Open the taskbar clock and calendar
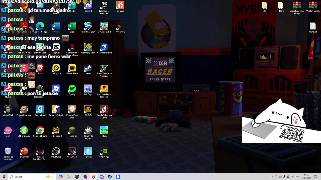 click(306, 177)
